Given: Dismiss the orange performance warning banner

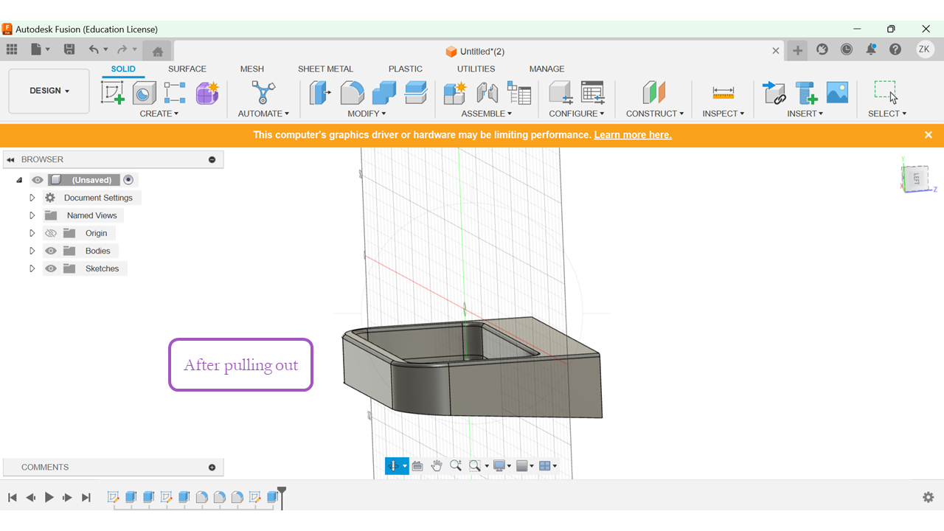Looking at the screenshot, I should (x=929, y=135).
